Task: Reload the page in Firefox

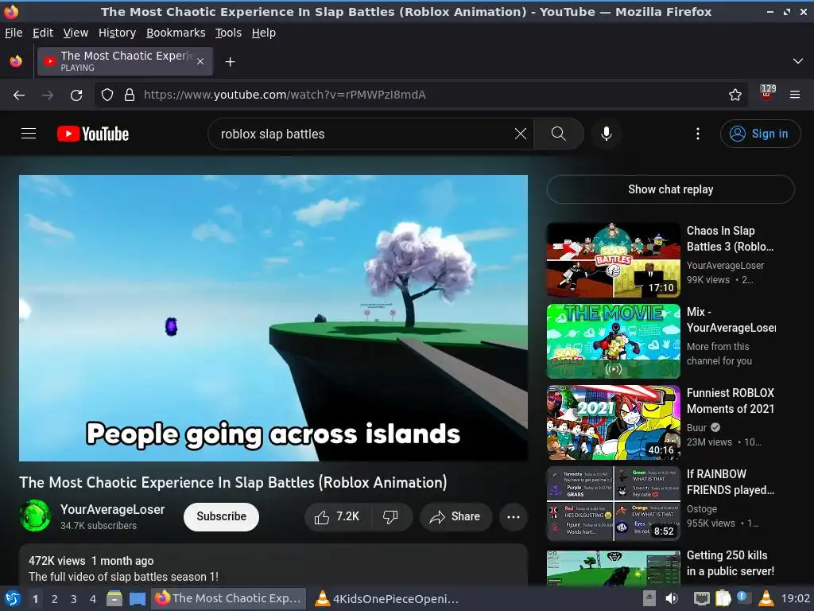Action: click(x=76, y=95)
